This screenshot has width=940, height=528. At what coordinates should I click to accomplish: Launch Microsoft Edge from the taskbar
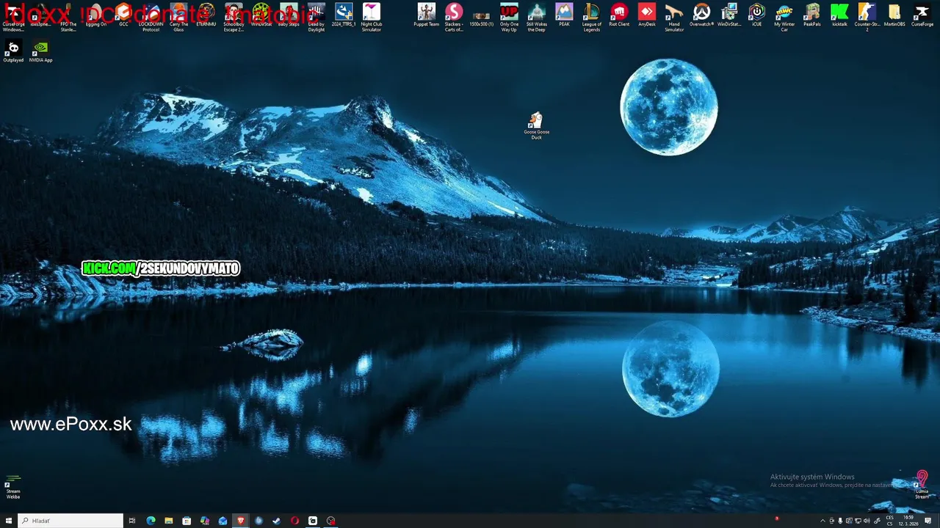[151, 521]
